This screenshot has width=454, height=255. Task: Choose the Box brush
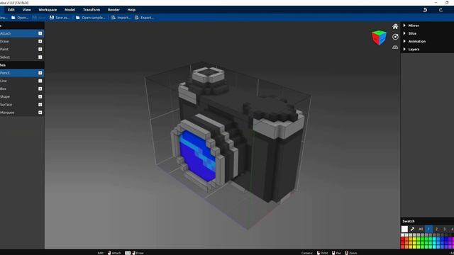coord(22,89)
